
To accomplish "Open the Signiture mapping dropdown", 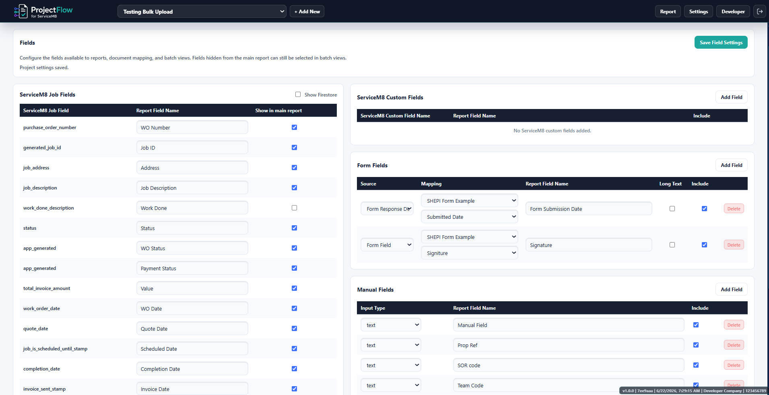I will [470, 253].
